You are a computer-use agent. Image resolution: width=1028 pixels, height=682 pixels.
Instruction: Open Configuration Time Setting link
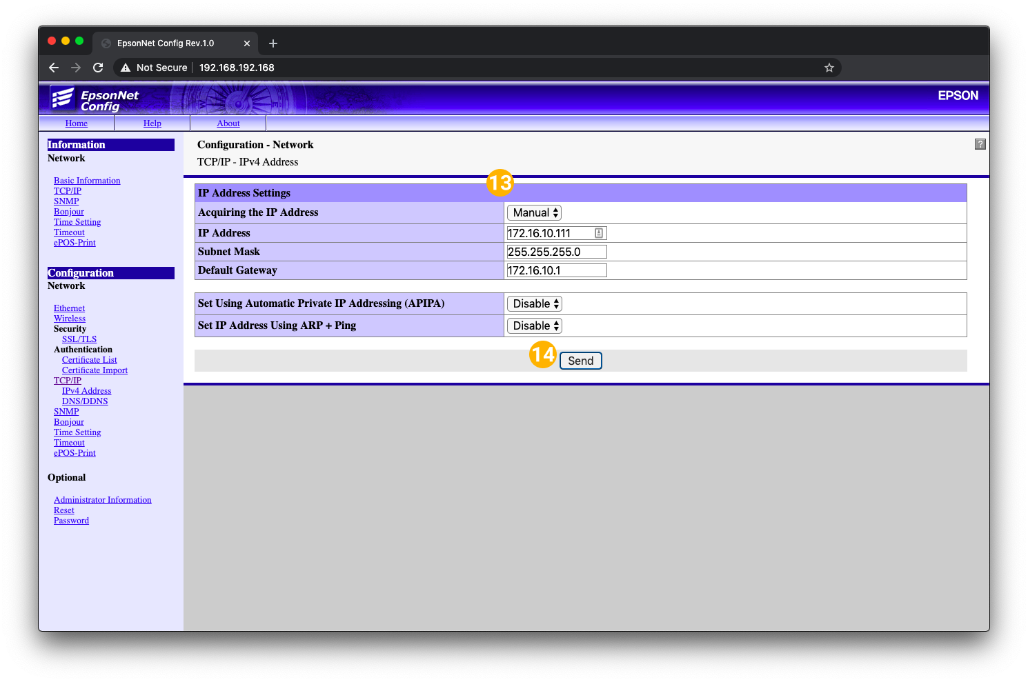77,432
